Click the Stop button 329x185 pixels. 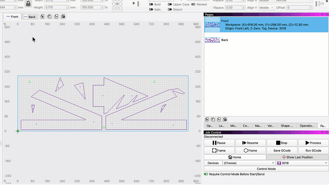[x=282, y=143]
